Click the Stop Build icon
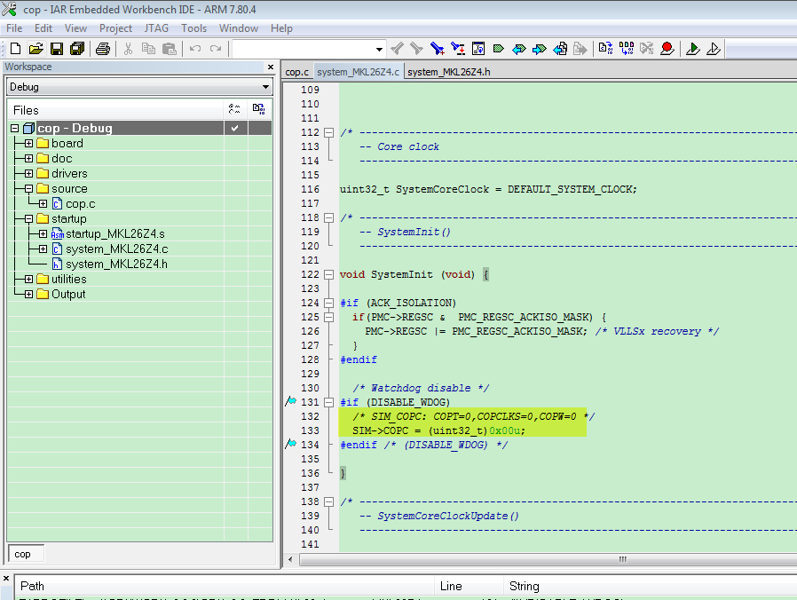Viewport: 797px width, 600px height. click(x=646, y=49)
